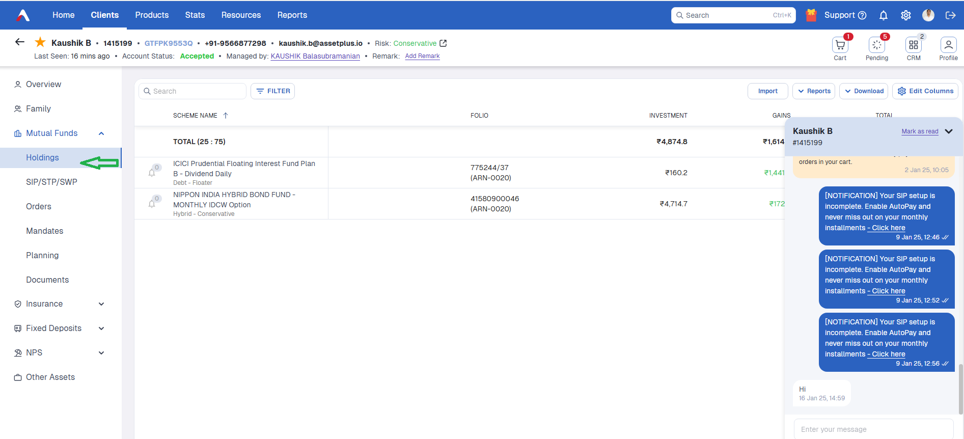Open settings gear in top bar

[x=906, y=15]
